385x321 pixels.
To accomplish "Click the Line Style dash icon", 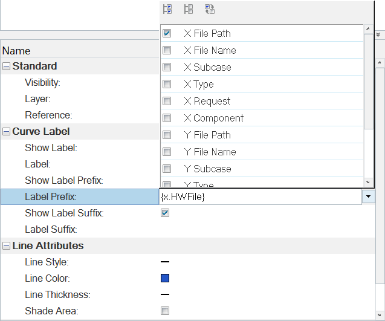I will click(x=165, y=262).
